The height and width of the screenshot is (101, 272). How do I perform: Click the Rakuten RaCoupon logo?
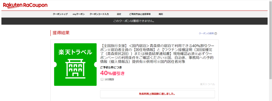(x=25, y=5)
